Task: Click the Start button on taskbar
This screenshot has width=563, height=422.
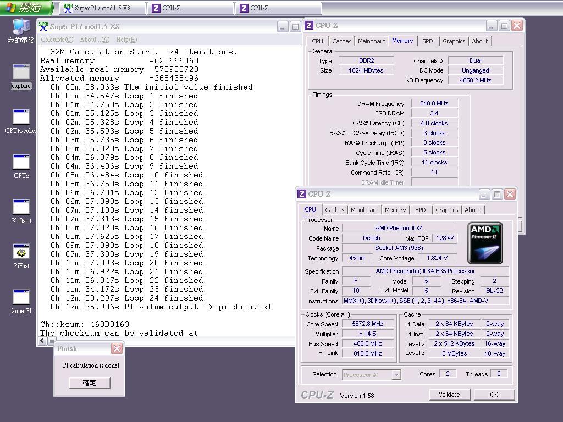Action: click(26, 8)
